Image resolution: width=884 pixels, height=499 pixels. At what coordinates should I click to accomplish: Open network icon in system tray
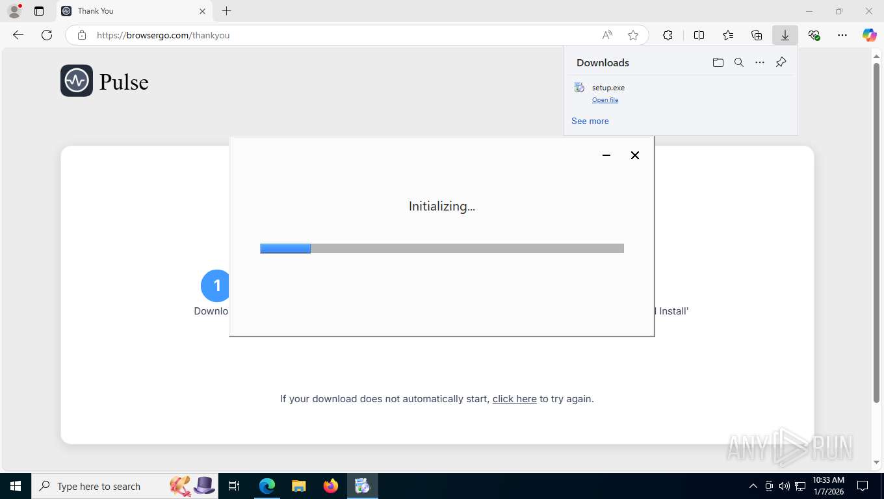click(x=800, y=486)
